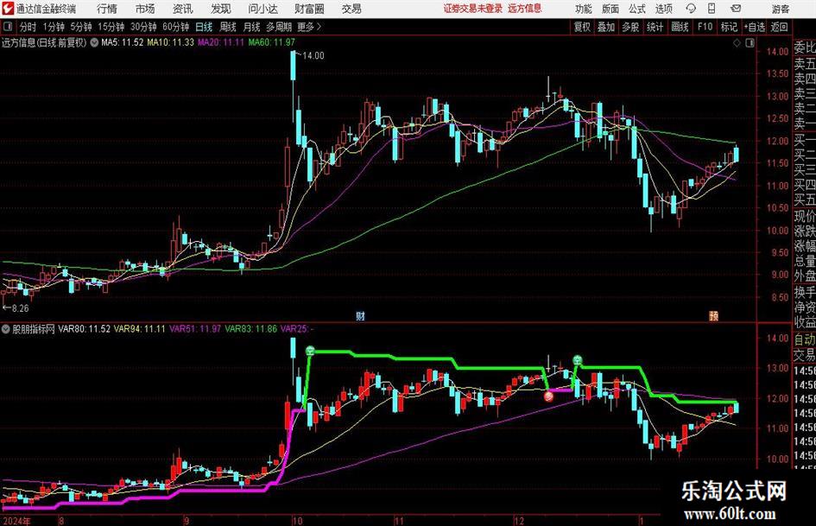Select the 日线 daily chart tab
Image resolution: width=816 pixels, height=526 pixels.
click(204, 27)
